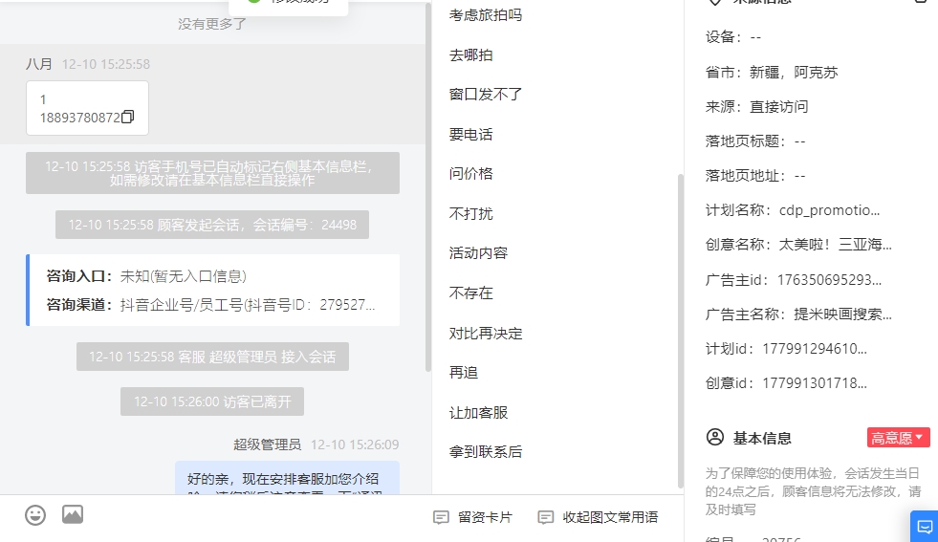Click the user icon beside 基本信息
The height and width of the screenshot is (542, 938).
715,437
